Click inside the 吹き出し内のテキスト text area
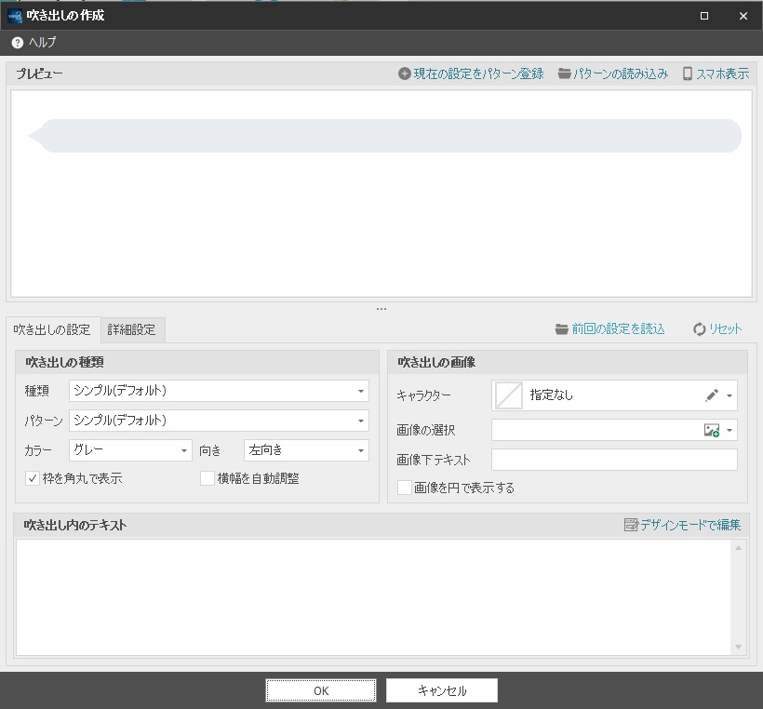The image size is (763, 709). (373, 597)
